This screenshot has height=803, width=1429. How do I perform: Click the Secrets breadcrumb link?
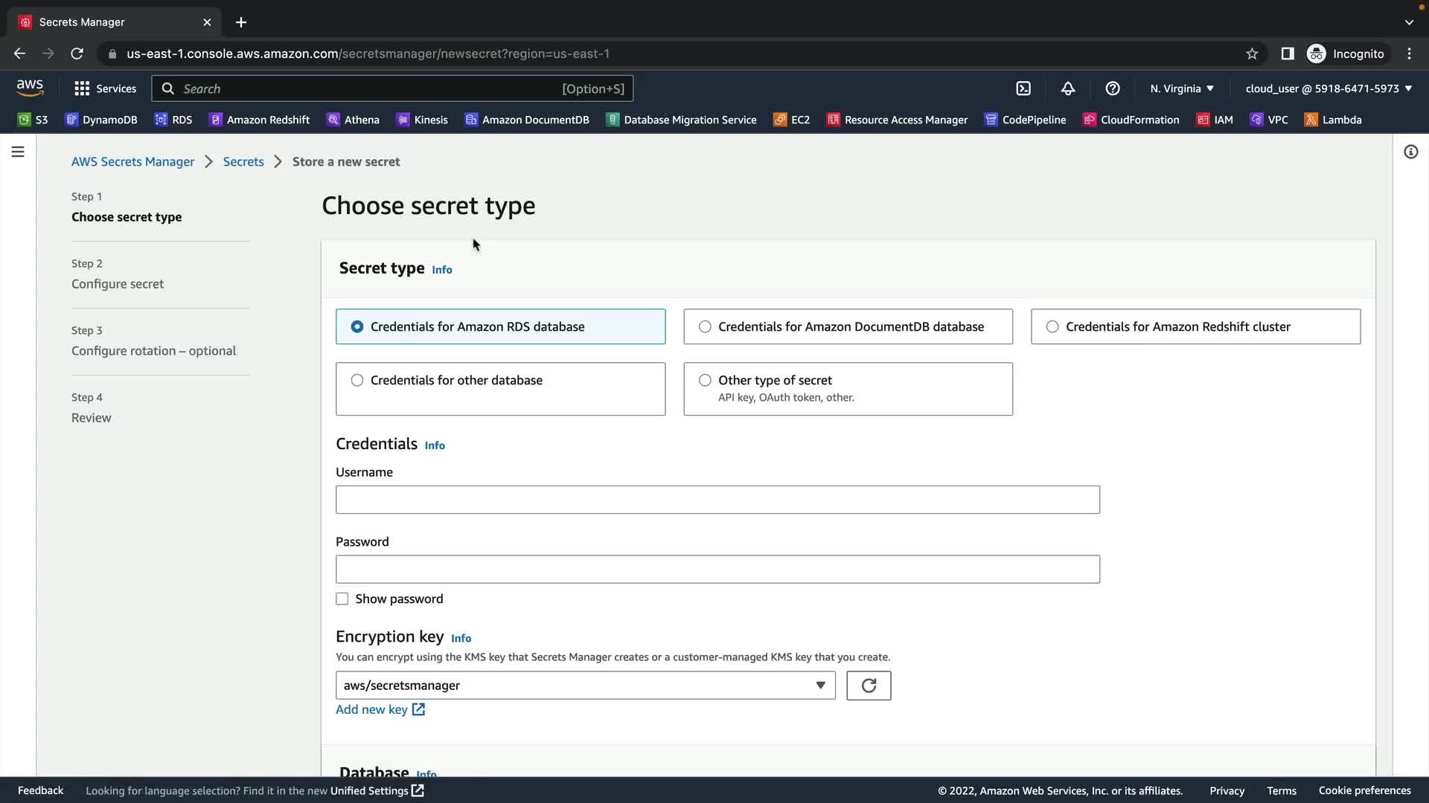[243, 161]
